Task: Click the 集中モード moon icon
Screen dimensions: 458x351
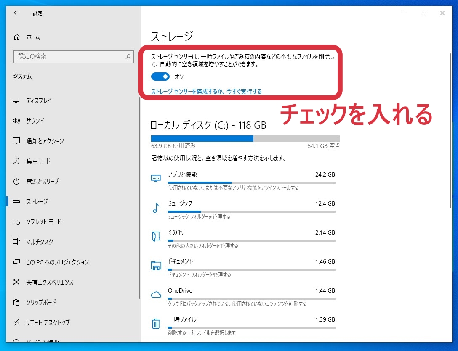Action: [16, 161]
